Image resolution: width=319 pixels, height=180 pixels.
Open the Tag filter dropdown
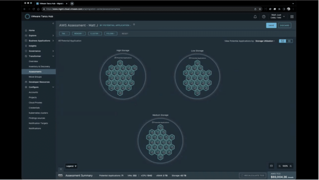pos(64,34)
